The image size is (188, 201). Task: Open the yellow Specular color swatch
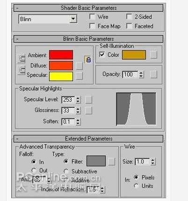(61, 76)
